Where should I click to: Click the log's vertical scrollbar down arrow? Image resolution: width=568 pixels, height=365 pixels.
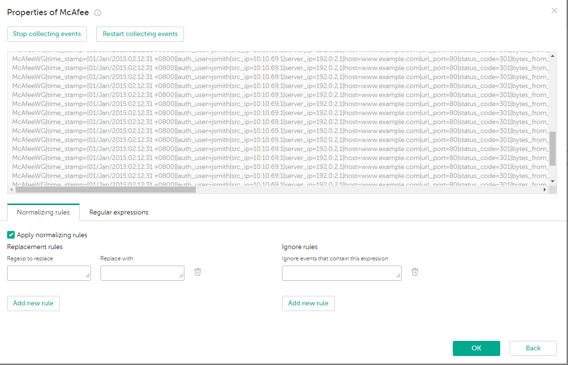click(x=552, y=181)
